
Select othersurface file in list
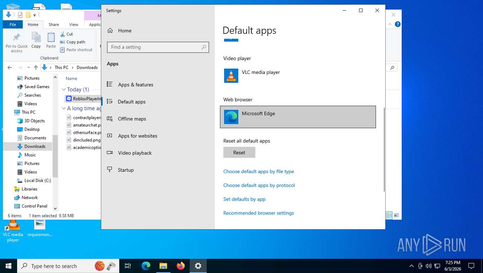84,133
